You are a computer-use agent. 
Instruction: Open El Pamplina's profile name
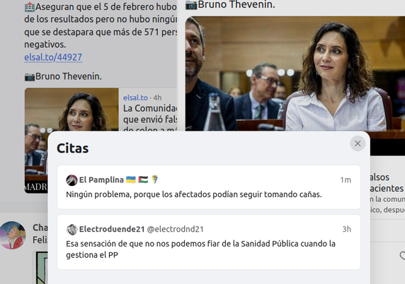(101, 179)
